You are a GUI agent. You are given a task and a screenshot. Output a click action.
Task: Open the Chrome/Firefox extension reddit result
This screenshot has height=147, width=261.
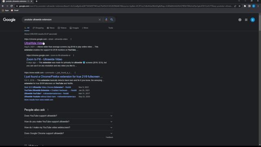tap(64, 76)
